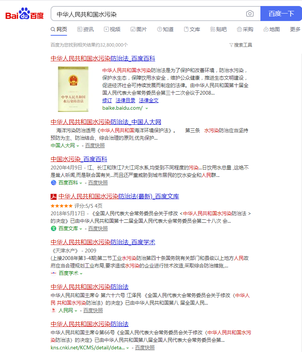Viewport: 302px width, 352px height.
Task: Click 《天津水产》 - 2009 journal text
Action: 73,251
